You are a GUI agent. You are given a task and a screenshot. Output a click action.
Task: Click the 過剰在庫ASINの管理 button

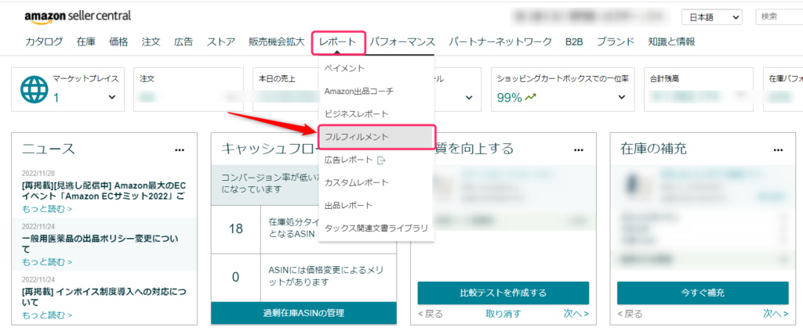[x=303, y=313]
